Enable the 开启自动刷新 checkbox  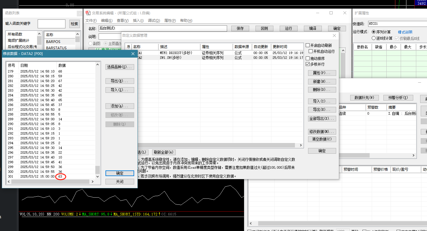tap(308, 45)
